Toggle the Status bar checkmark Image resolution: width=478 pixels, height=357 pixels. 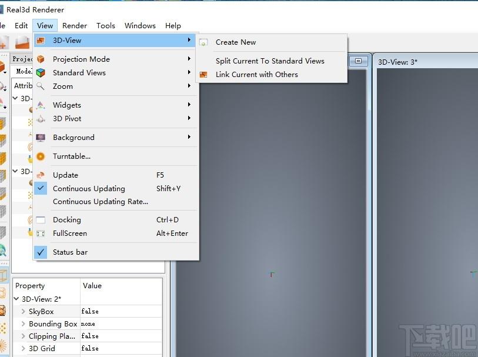[41, 252]
